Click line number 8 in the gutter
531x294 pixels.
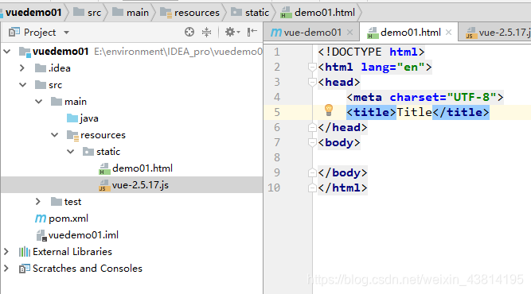[x=277, y=157]
